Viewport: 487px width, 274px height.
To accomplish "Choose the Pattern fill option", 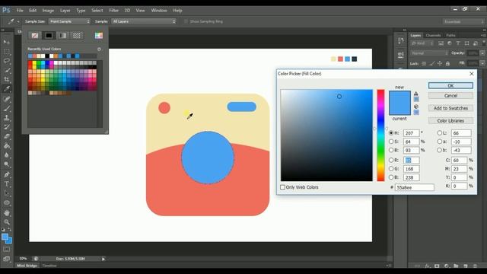I will (x=77, y=36).
